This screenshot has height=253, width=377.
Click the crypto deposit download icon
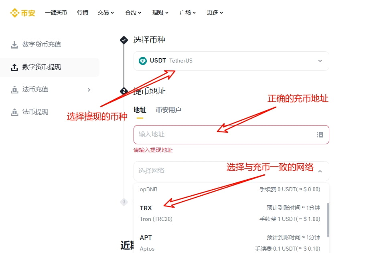pos(14,45)
